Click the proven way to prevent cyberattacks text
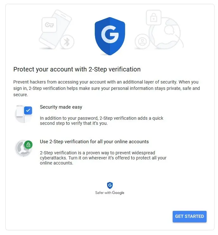 103,158
